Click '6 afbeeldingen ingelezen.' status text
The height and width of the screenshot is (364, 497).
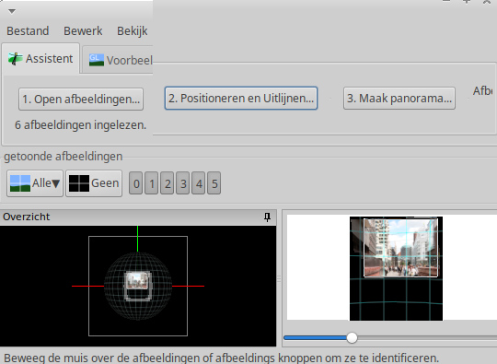(80, 125)
